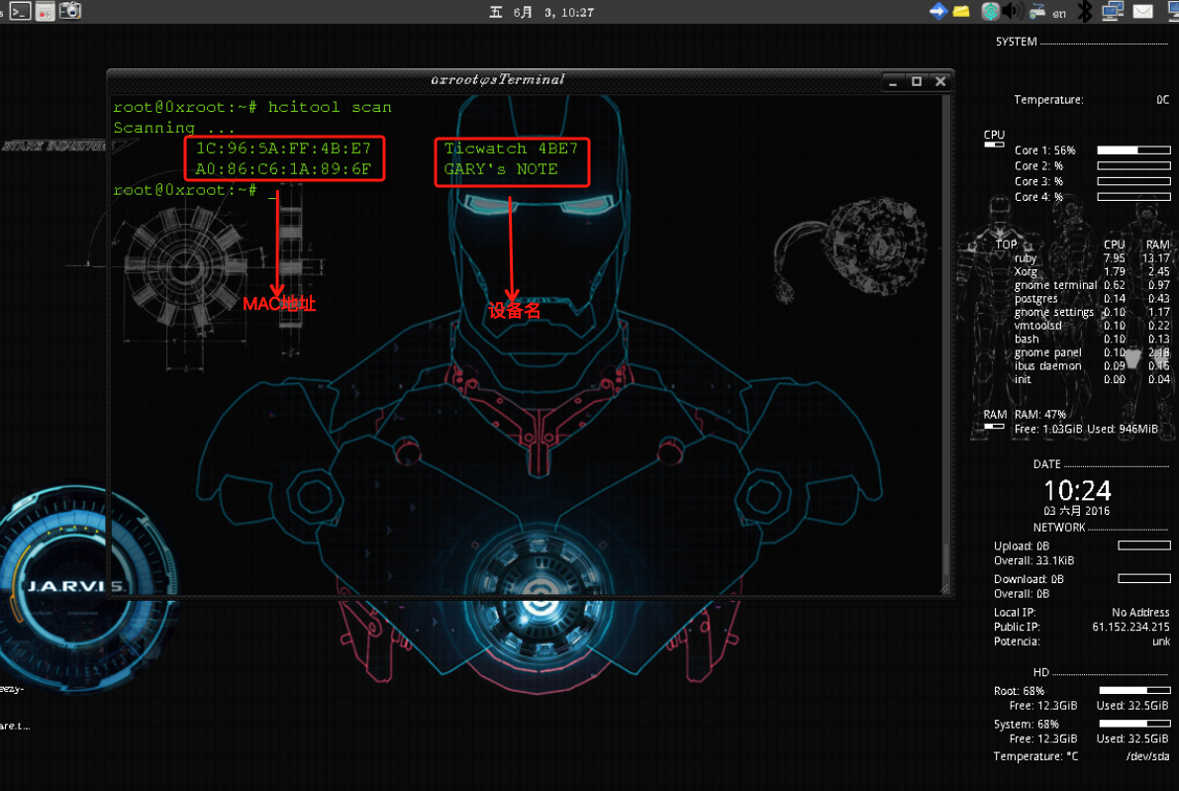Click the 'Core 1: 56%' reading
1179x791 pixels.
[1044, 150]
